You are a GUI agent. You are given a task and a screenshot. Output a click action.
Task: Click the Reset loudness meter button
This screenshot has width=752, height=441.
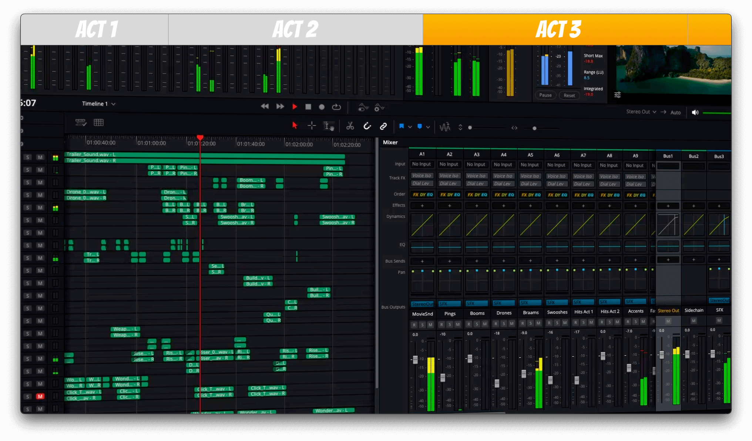click(569, 95)
